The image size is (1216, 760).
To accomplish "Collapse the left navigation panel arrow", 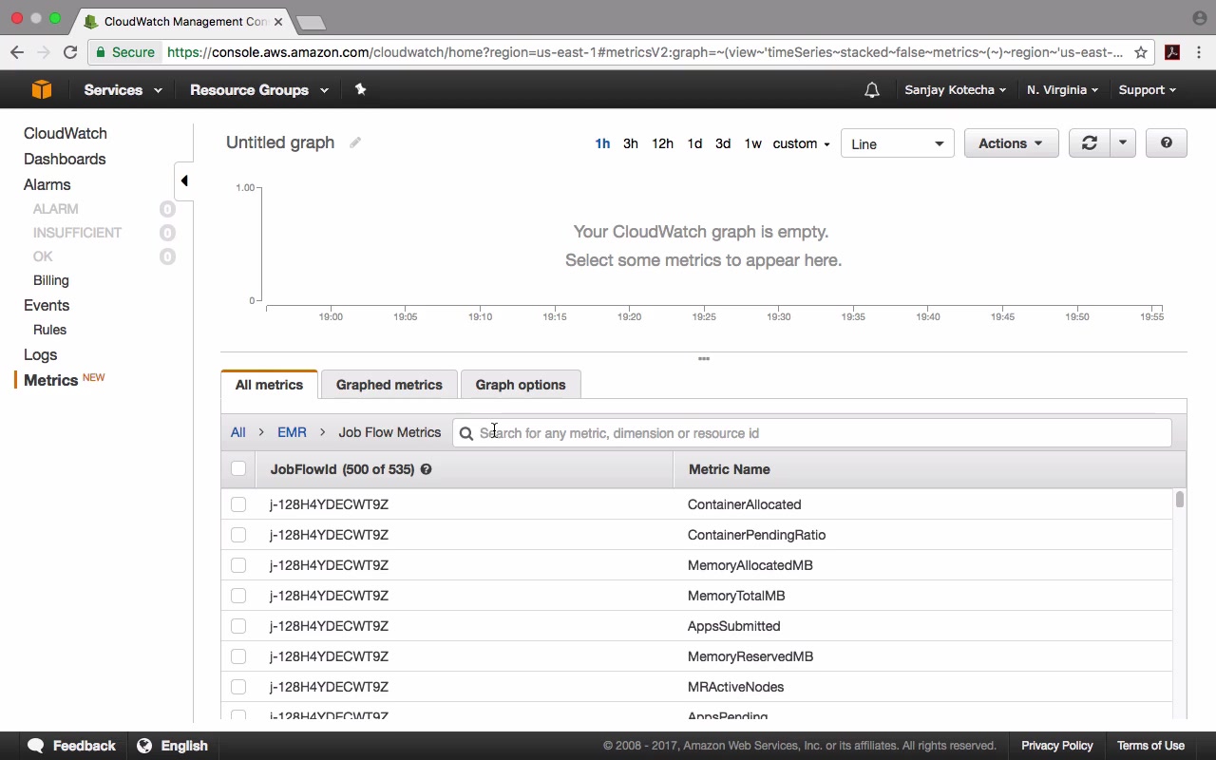I will (184, 180).
